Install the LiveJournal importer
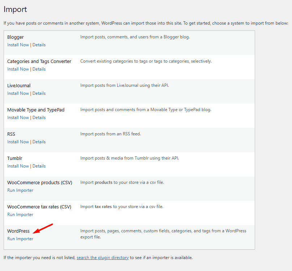 tap(18, 93)
